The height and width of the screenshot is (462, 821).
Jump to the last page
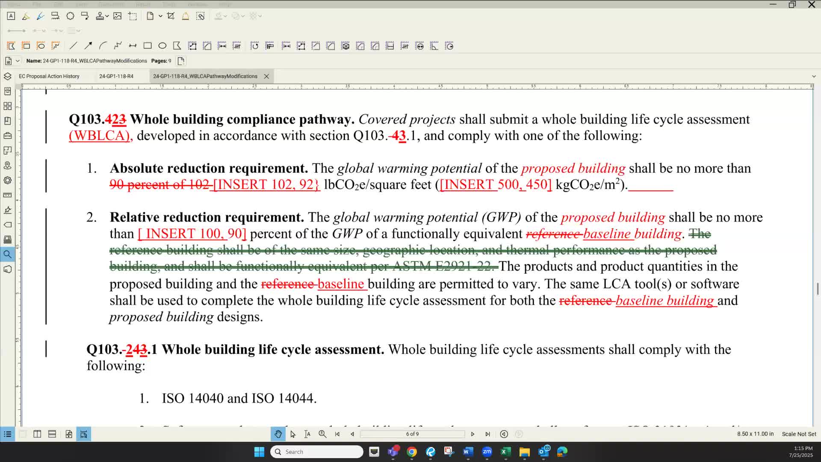pos(487,434)
